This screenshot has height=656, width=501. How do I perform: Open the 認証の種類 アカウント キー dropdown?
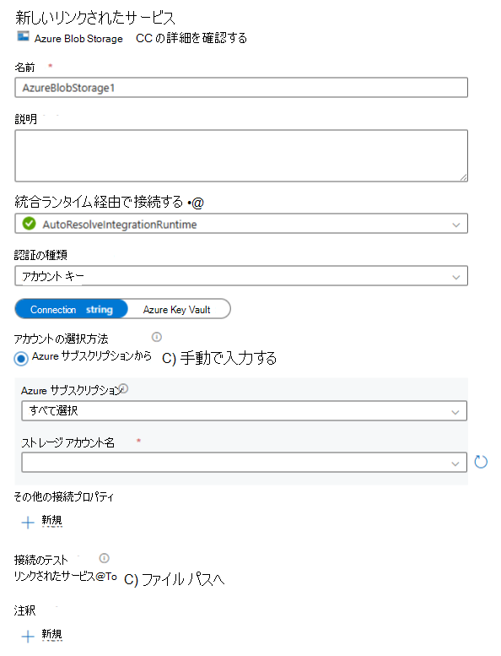point(241,276)
